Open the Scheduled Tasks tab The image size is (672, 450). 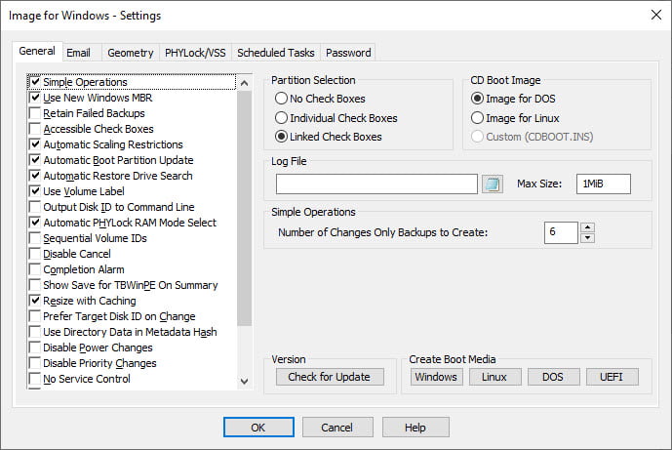276,53
